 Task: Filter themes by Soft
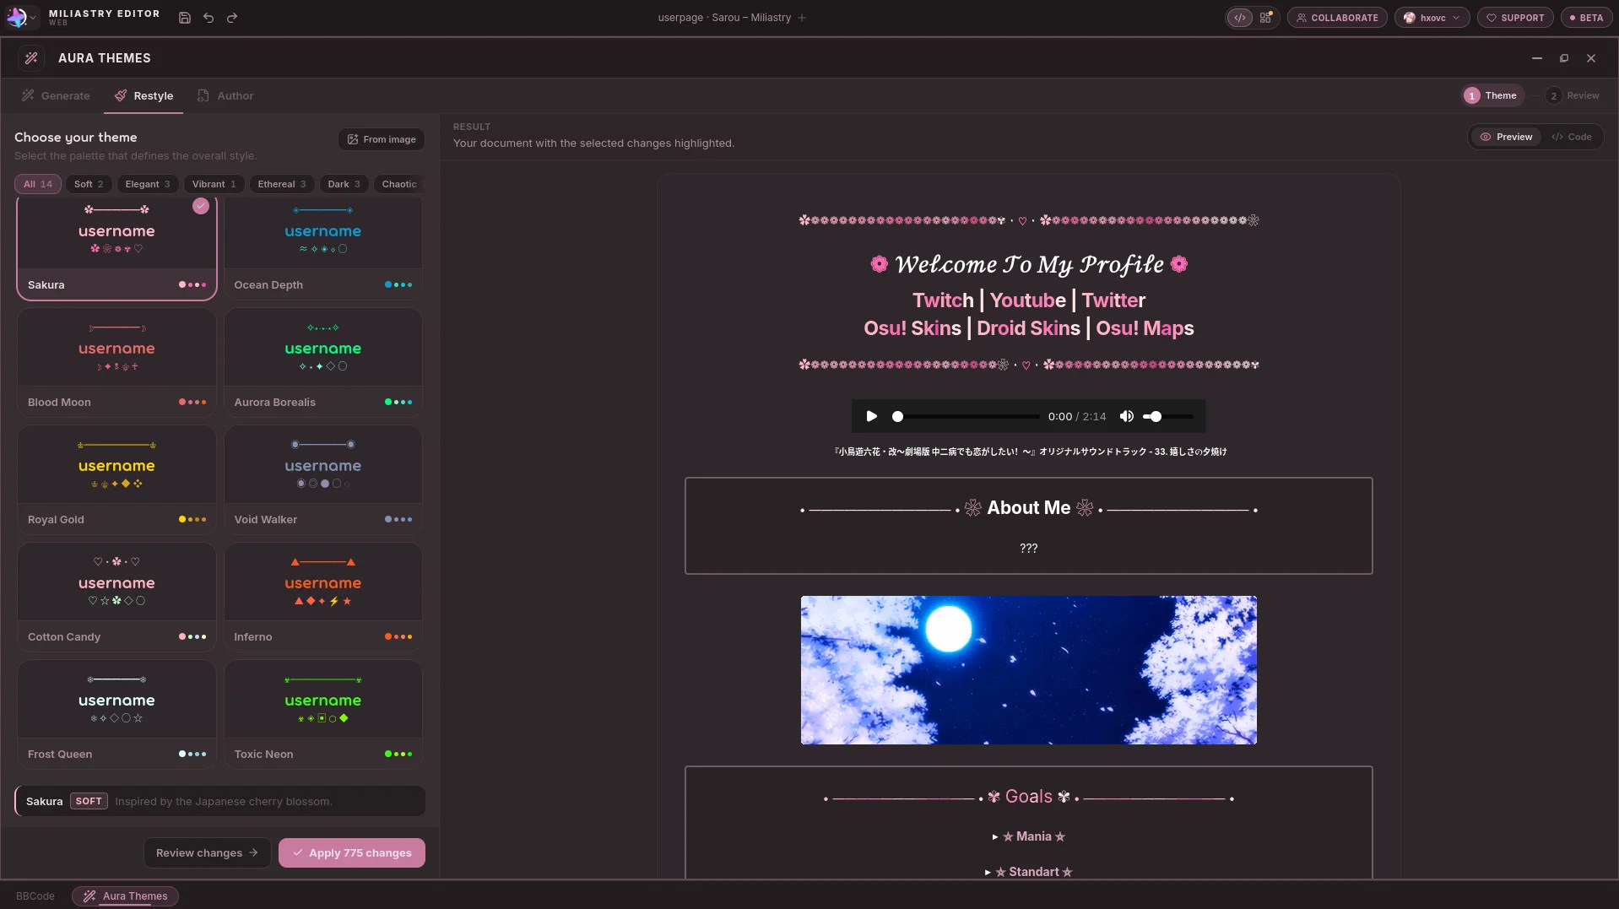coord(89,184)
